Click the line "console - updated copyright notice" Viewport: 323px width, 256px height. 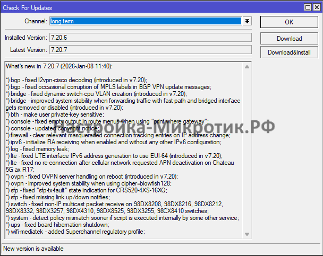click(x=53, y=128)
